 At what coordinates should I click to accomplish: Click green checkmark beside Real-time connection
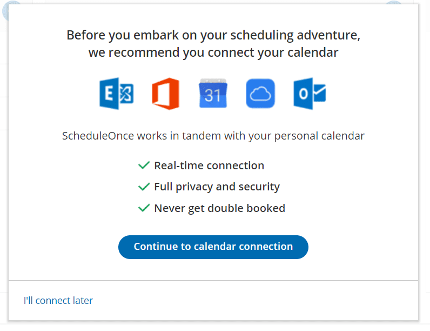coord(144,165)
